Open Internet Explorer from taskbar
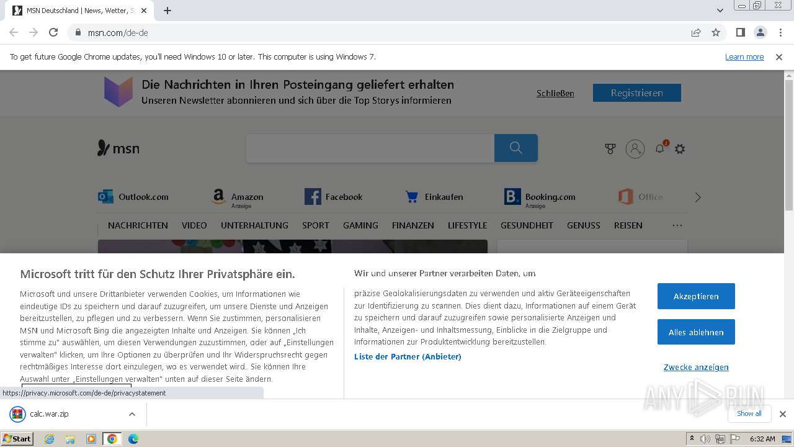Screen dimensions: 794x447 pos(50,439)
